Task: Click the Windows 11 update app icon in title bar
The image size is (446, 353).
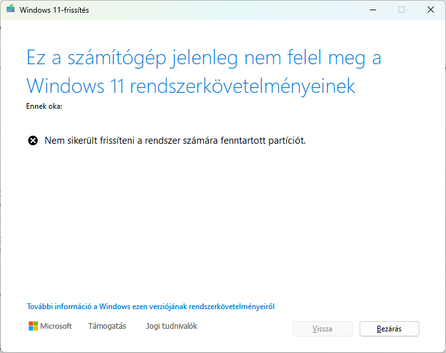Action: tap(11, 9)
